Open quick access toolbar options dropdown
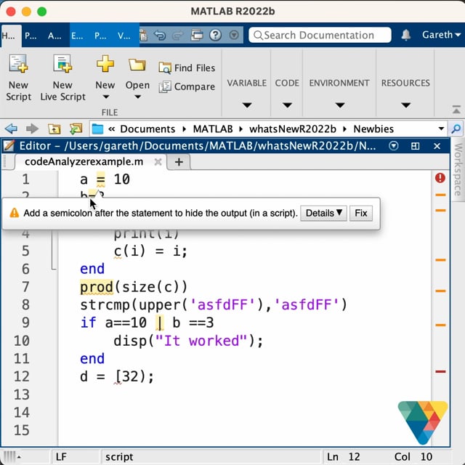The height and width of the screenshot is (465, 465). [234, 36]
